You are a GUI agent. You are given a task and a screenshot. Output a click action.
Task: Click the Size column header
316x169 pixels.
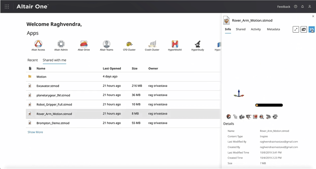click(x=135, y=69)
